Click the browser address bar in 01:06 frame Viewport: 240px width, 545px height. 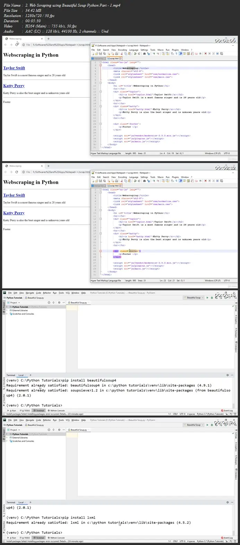55,45
